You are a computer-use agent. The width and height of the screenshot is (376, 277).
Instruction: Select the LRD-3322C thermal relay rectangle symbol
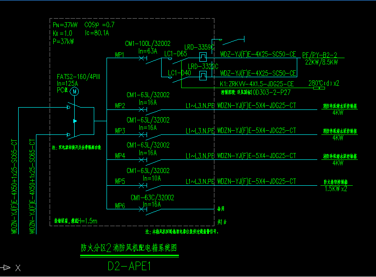click(x=203, y=76)
